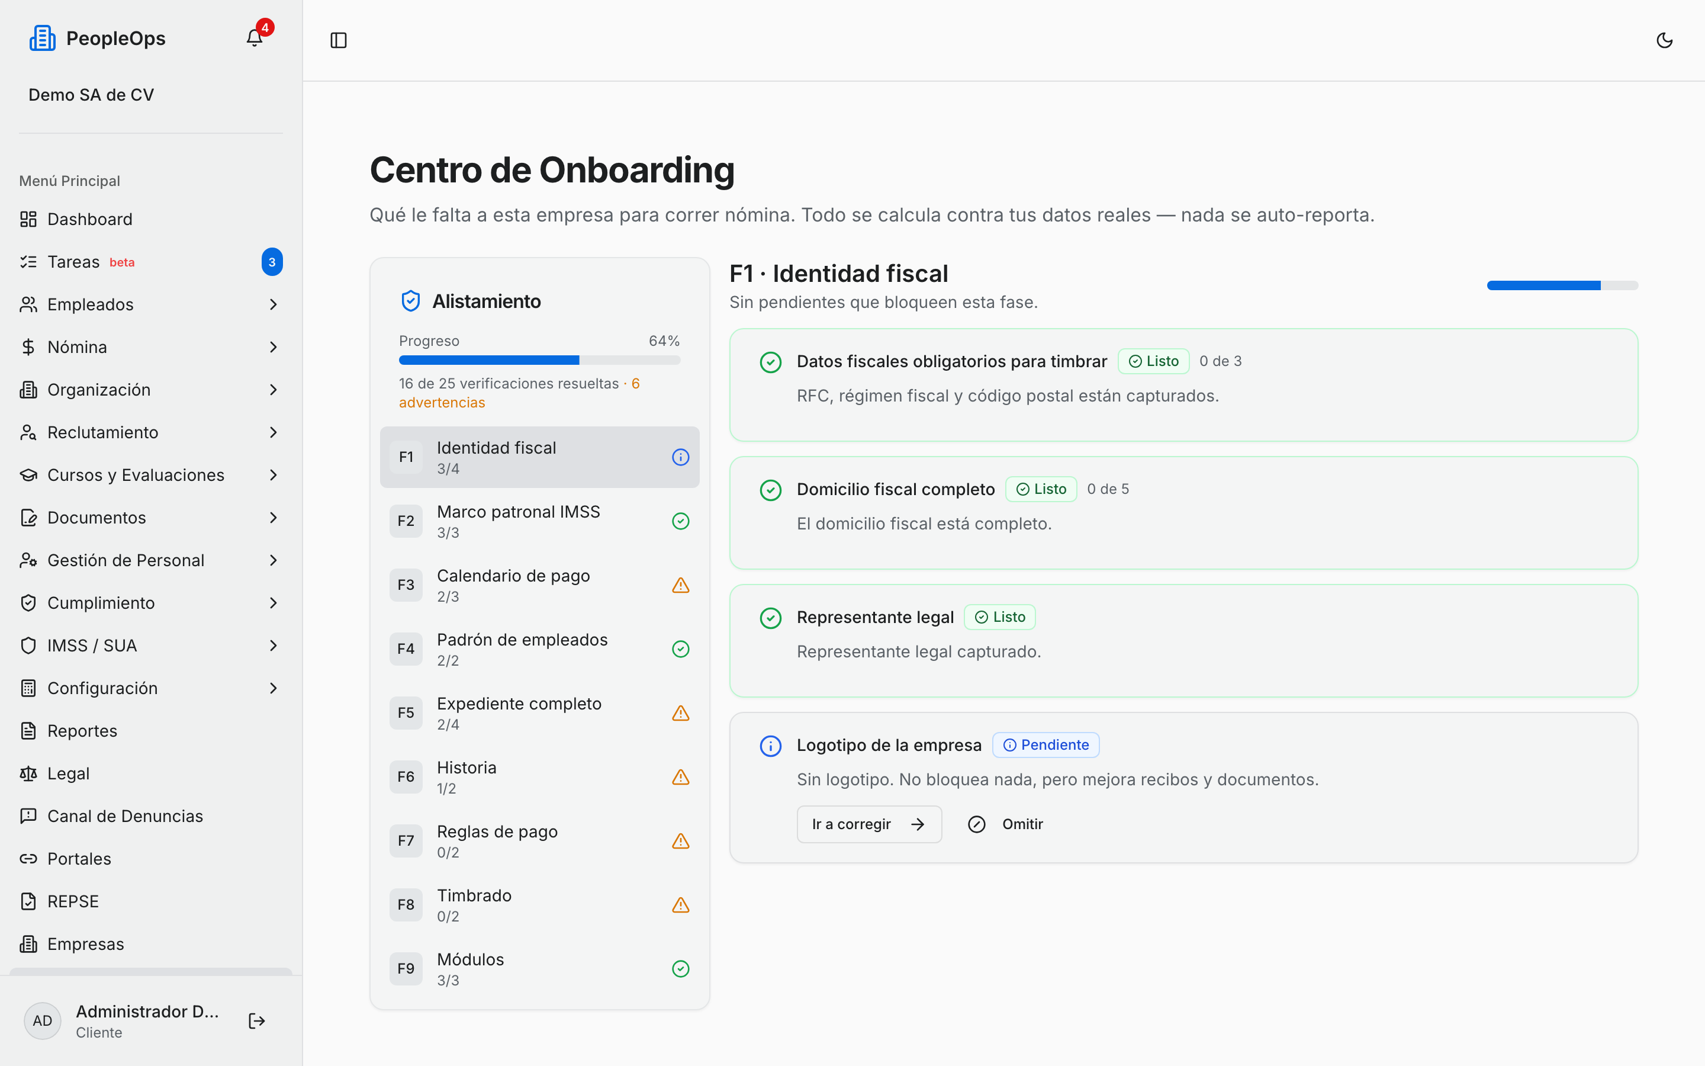Click the Organización building icon
1705x1066 pixels.
[x=28, y=390]
